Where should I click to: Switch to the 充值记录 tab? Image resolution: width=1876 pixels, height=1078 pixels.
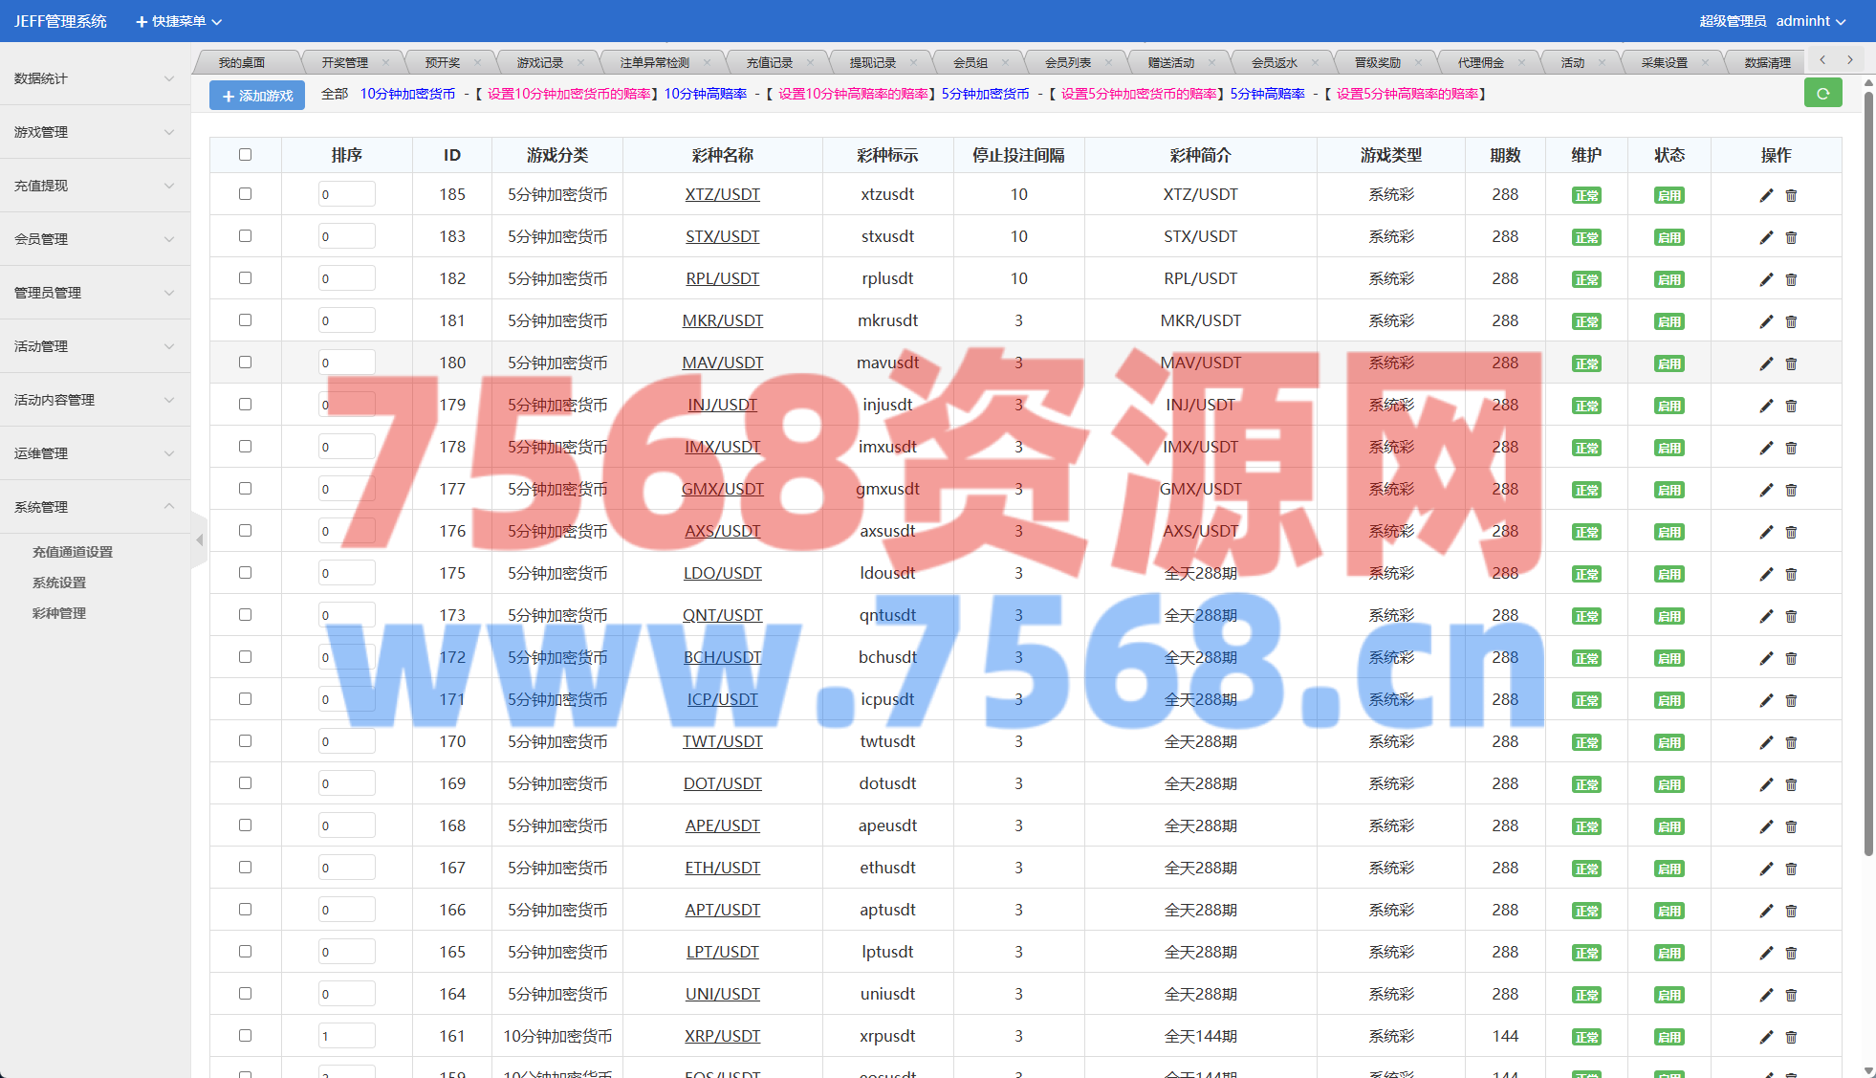769,62
